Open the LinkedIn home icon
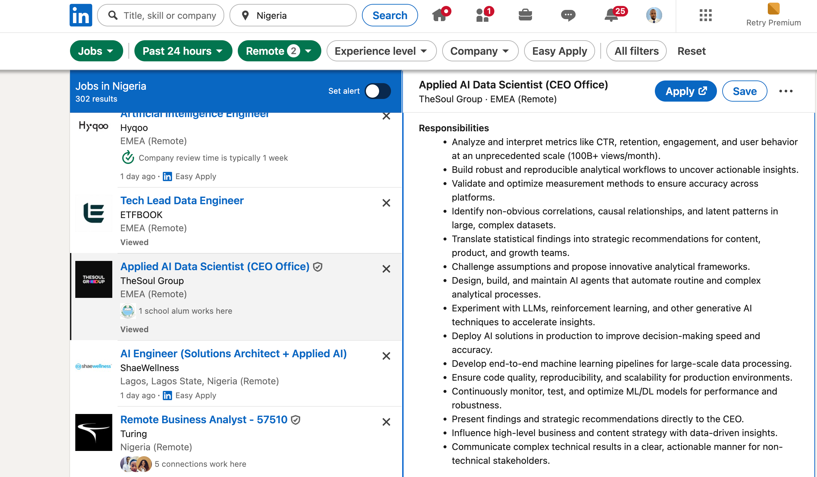 pos(440,15)
